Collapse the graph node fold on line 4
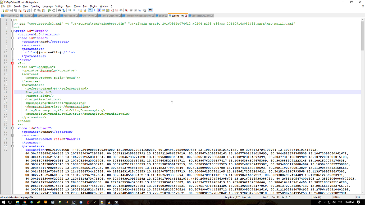Screen dimensions: 365x205 coord(12,31)
